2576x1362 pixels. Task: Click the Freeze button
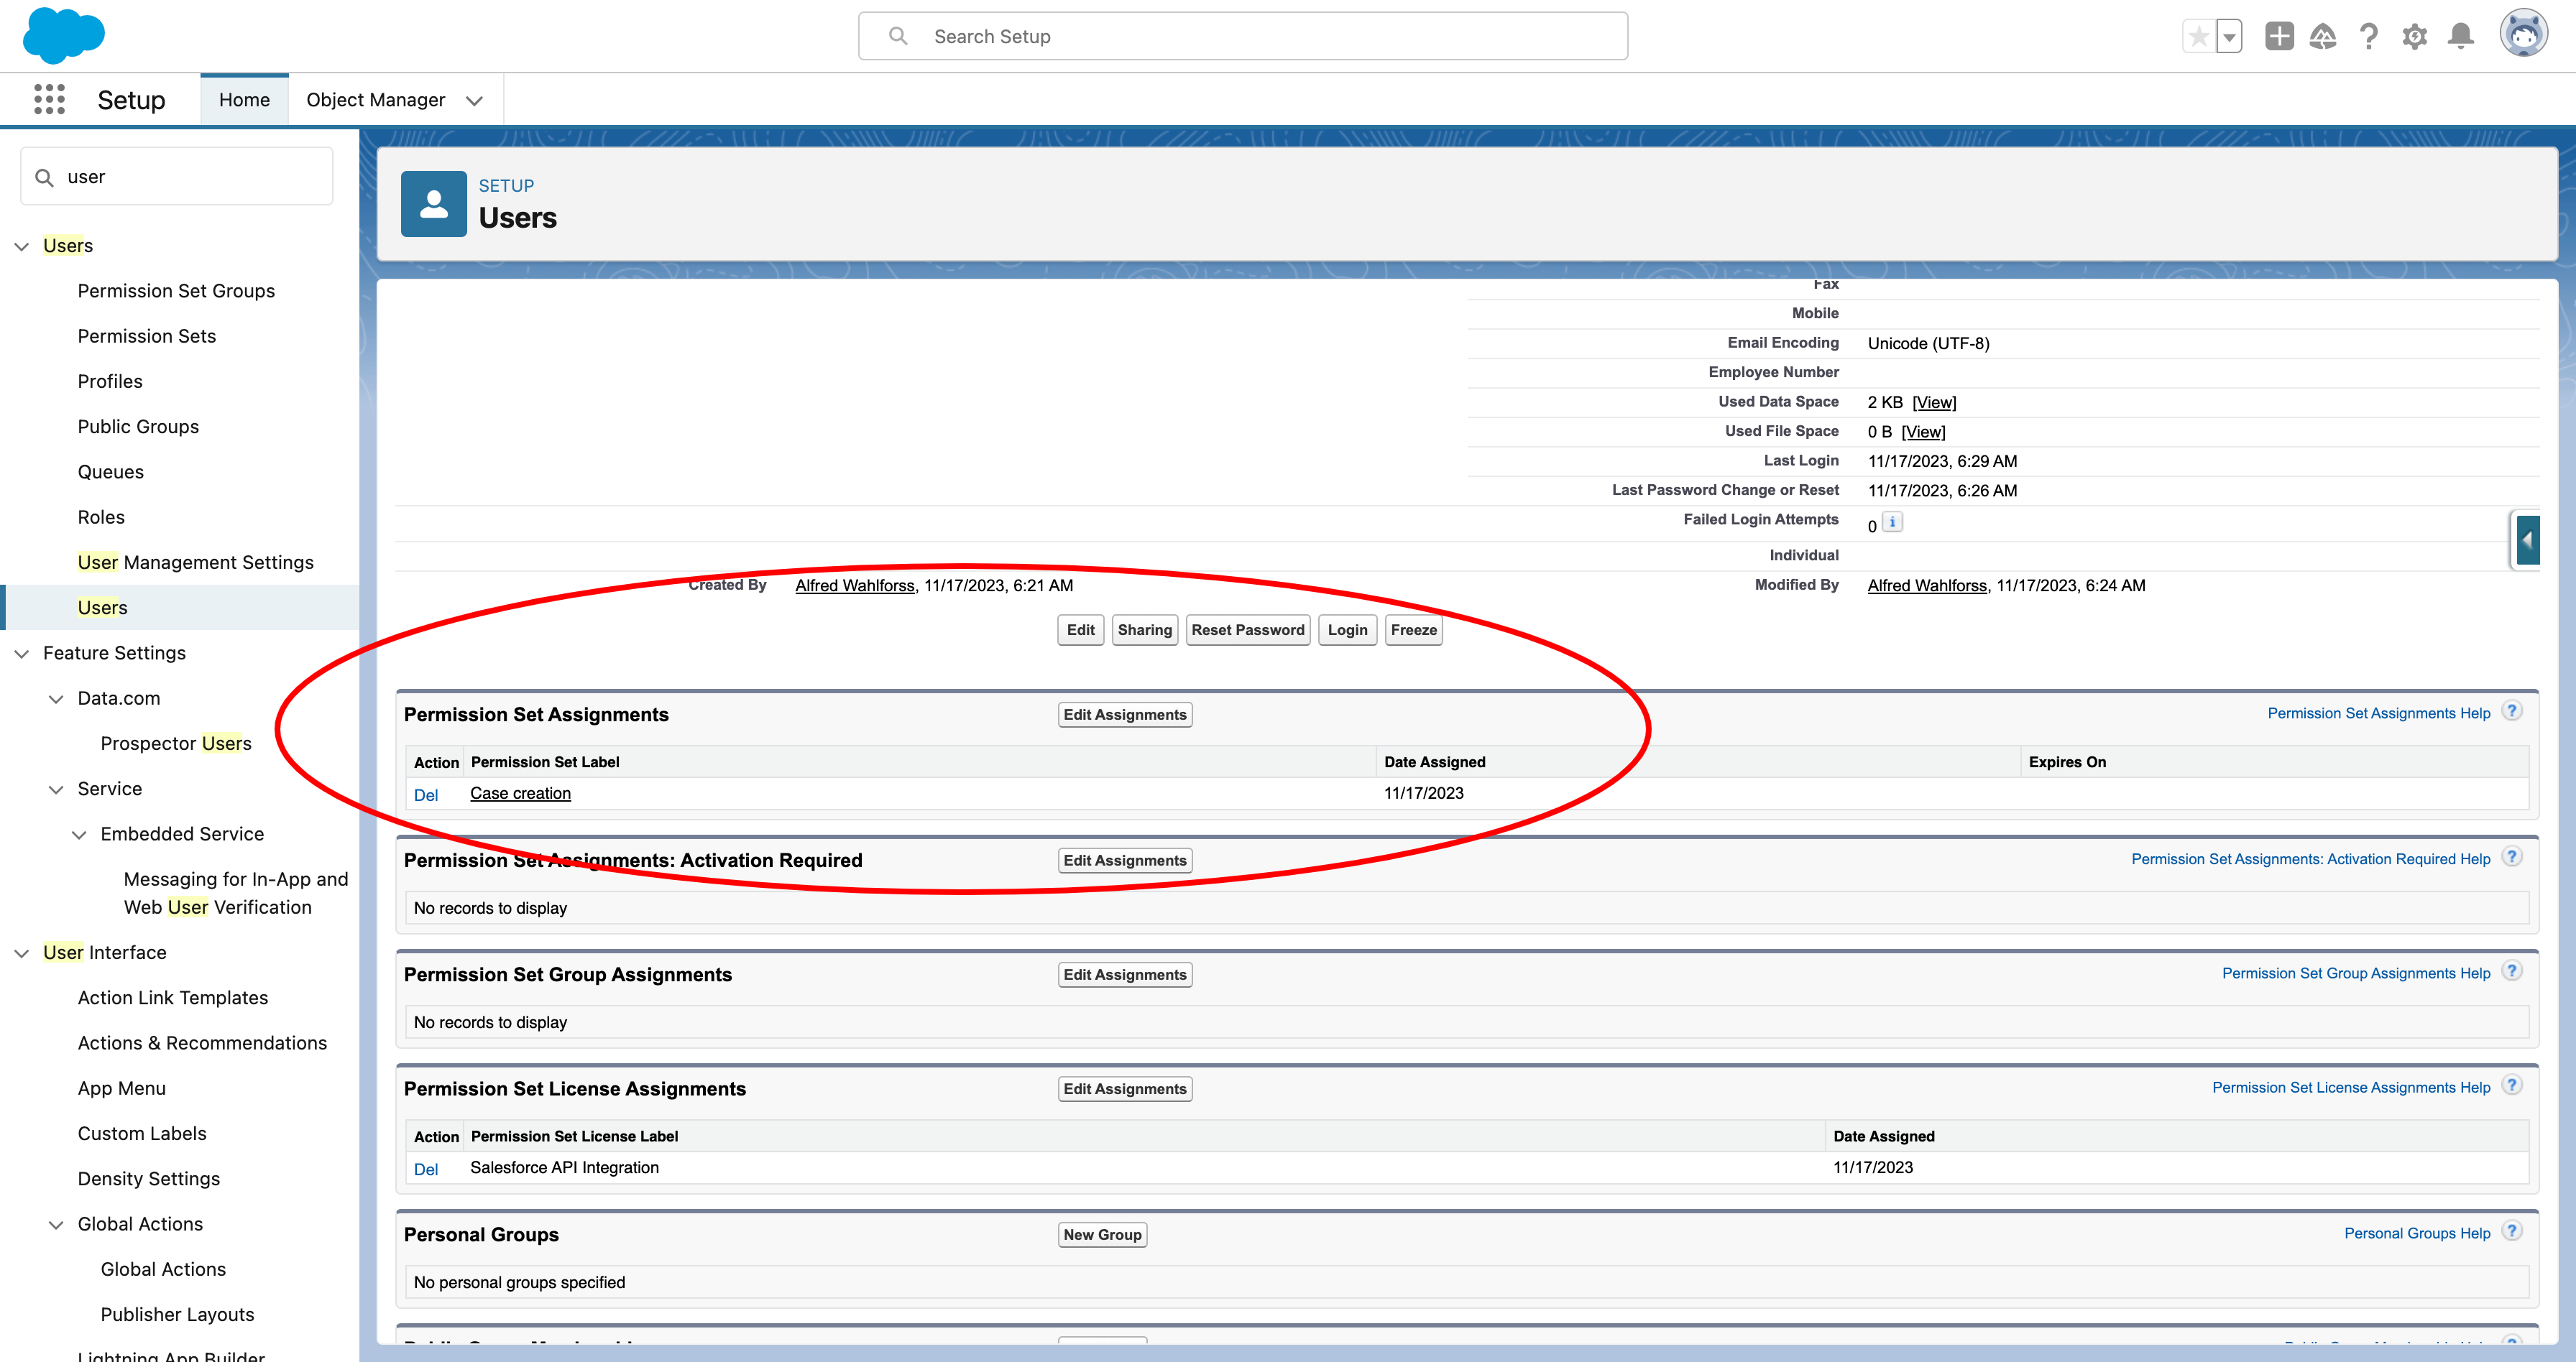1414,631
